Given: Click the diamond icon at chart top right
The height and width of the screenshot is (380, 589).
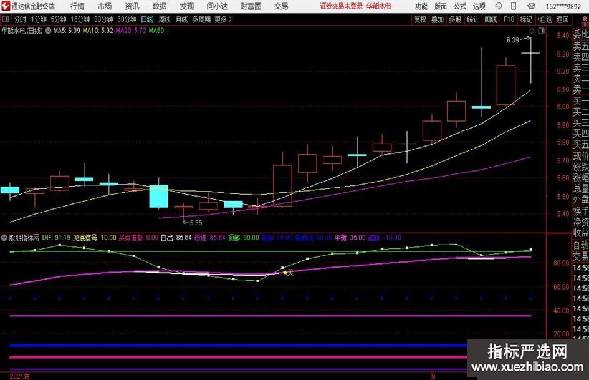Looking at the screenshot, I should point(532,31).
